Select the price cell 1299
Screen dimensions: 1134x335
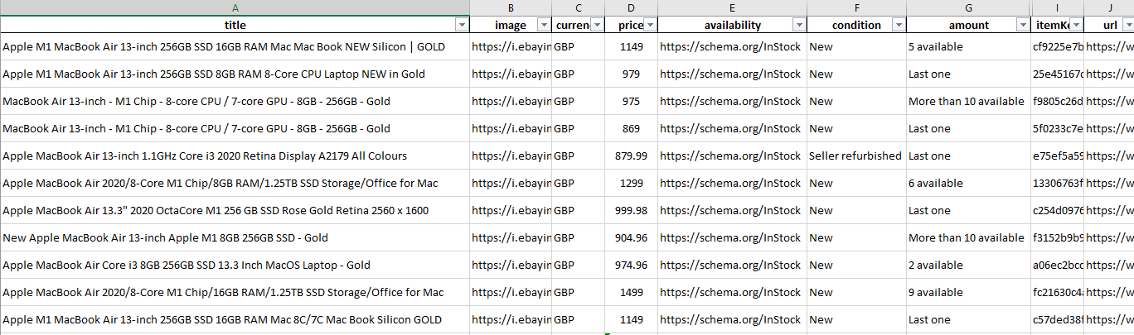click(x=632, y=184)
